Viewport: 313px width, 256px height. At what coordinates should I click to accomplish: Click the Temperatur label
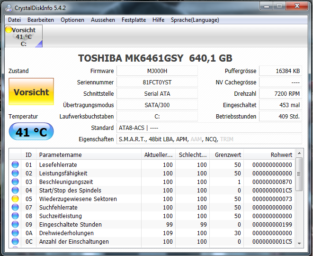23,117
